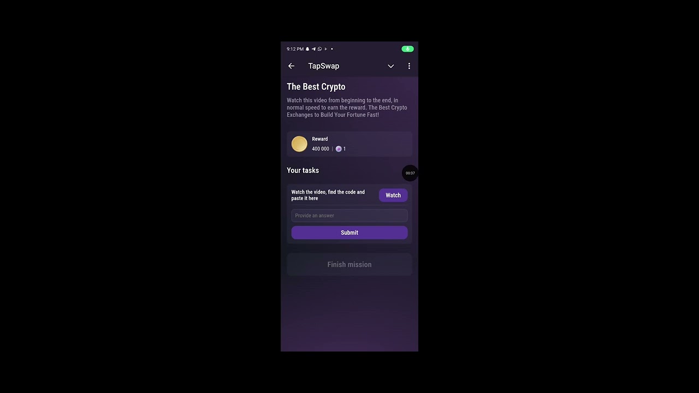The height and width of the screenshot is (393, 699).
Task: Tap the 400 000 reward amount
Action: 321,149
